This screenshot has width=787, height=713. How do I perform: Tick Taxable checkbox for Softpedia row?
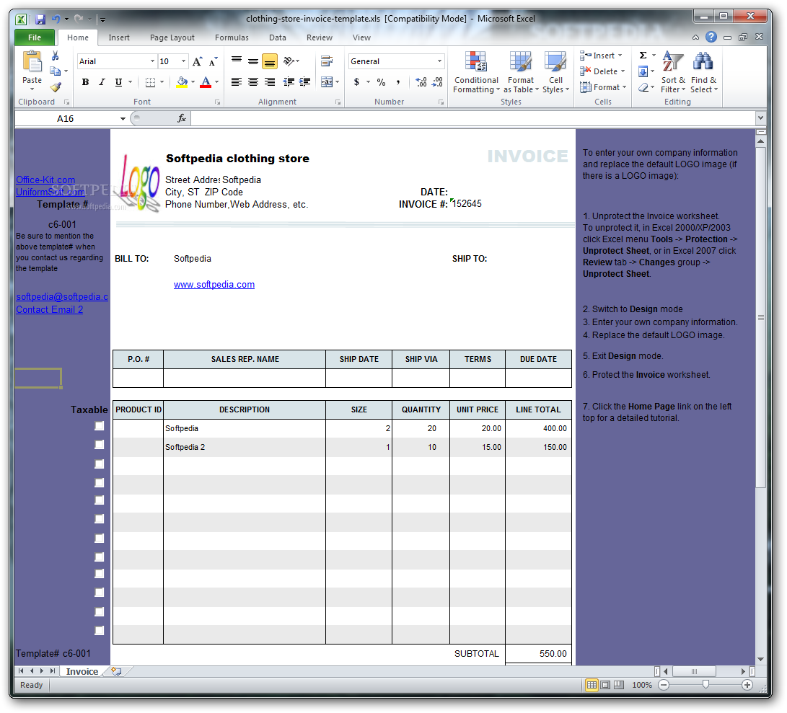click(100, 426)
